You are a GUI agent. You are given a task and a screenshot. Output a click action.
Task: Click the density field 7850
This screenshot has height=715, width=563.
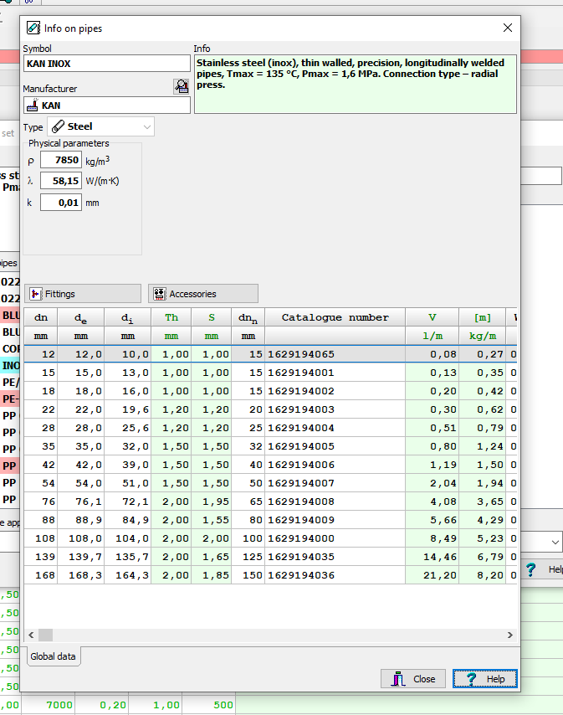tap(61, 160)
